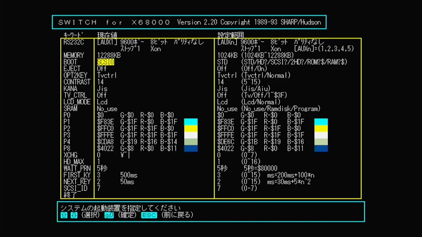Click the default pale green P4 swatch in 設定範囲
The image size is (422, 237).
click(x=321, y=142)
